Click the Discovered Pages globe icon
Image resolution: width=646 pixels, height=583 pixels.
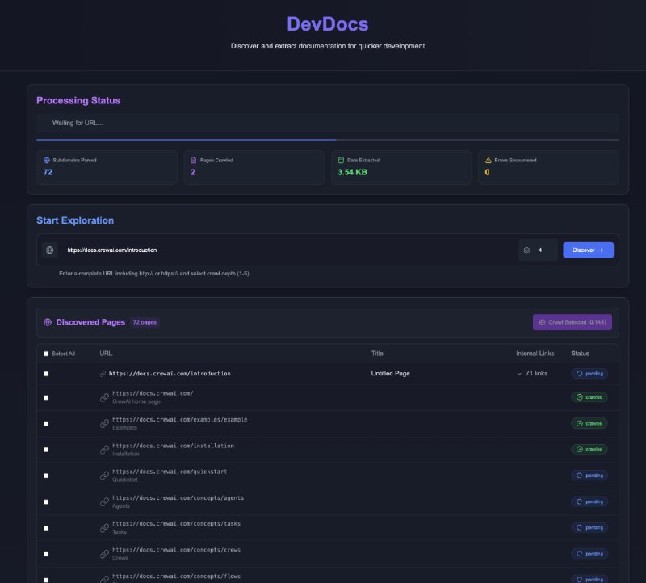(48, 321)
